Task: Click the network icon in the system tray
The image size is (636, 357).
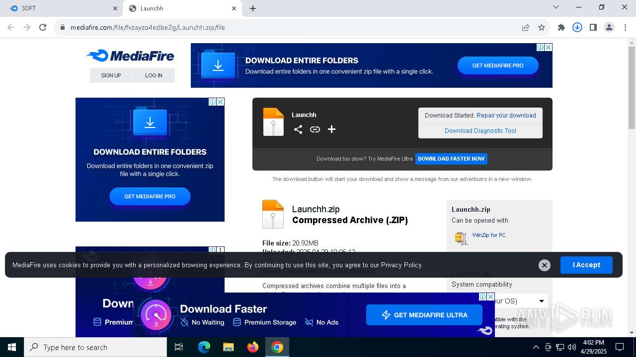Action: point(560,347)
